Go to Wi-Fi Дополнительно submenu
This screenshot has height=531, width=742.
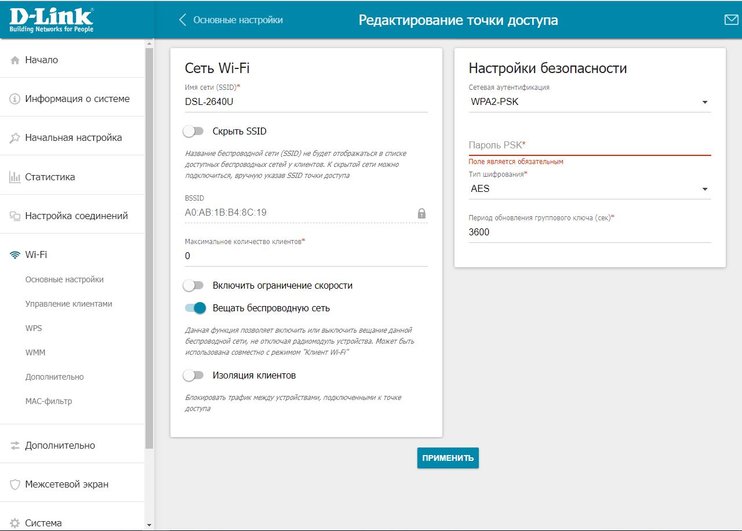[54, 377]
